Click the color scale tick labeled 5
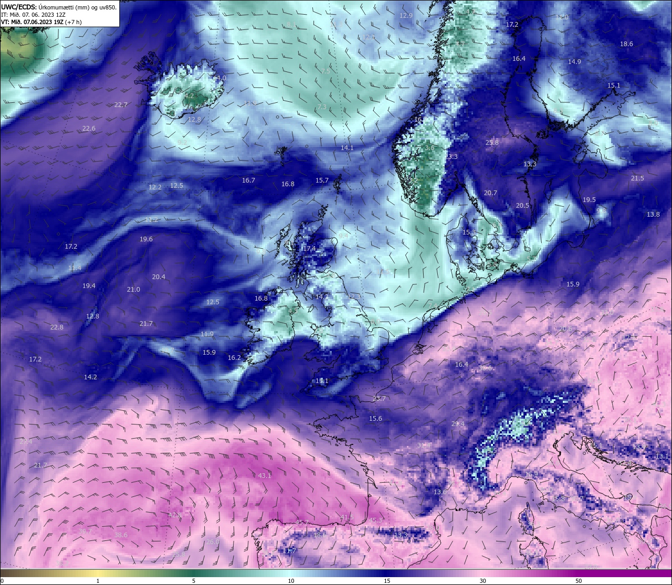 point(194,581)
